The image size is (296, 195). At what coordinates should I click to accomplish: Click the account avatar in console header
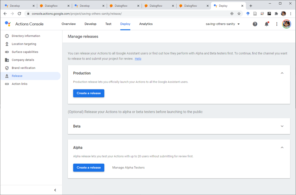pyautogui.click(x=286, y=24)
